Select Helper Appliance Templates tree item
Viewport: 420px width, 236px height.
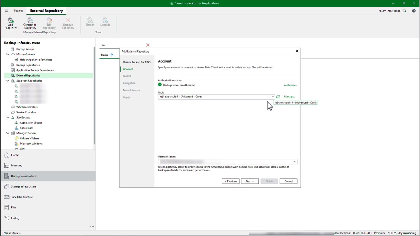coord(36,60)
